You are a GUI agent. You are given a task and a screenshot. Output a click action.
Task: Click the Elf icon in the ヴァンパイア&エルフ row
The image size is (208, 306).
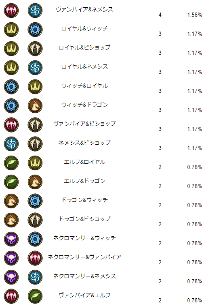(35, 296)
